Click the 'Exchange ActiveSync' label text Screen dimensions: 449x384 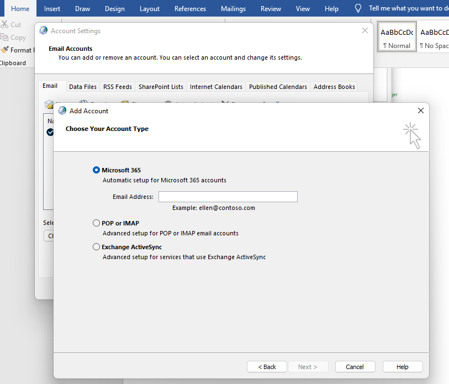point(132,247)
